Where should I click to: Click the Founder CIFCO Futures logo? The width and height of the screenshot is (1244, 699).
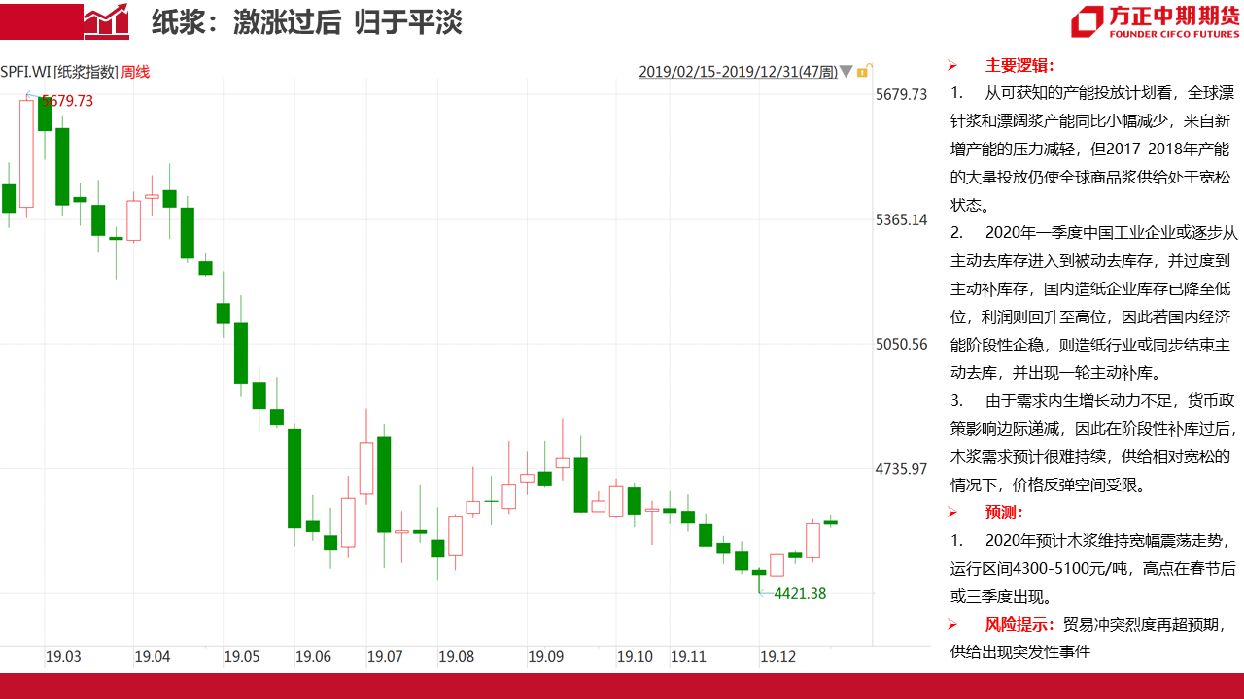(x=1154, y=21)
